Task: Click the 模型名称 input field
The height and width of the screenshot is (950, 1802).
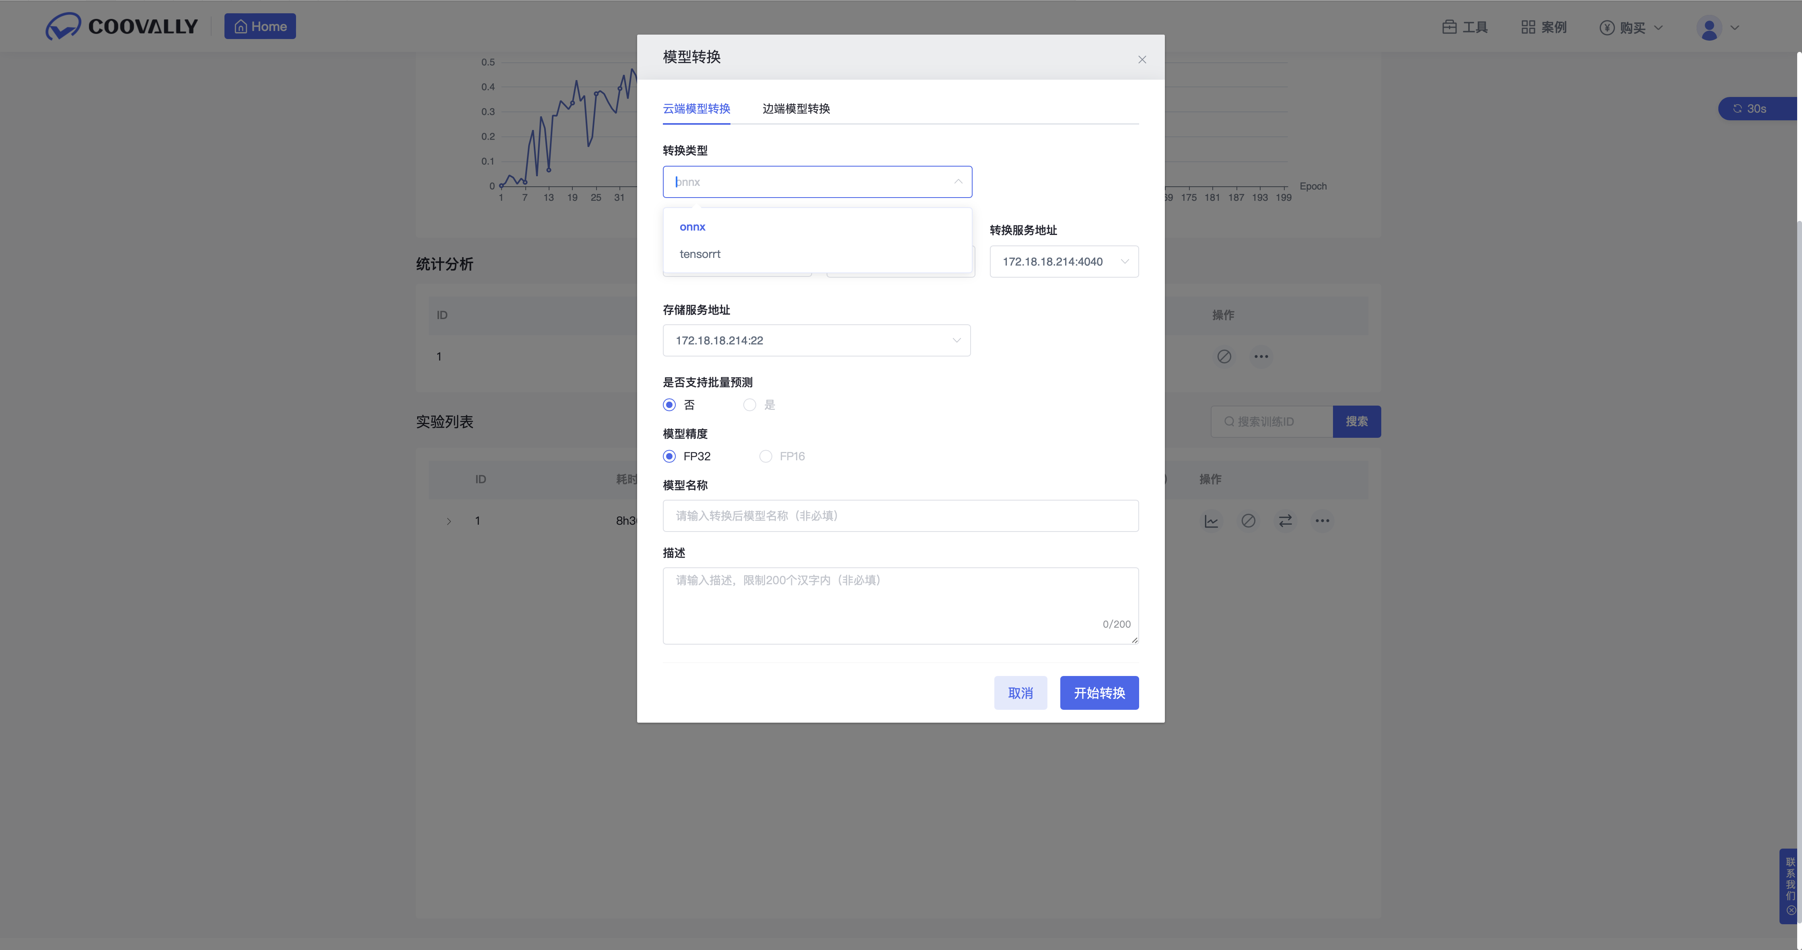Action: click(x=900, y=515)
